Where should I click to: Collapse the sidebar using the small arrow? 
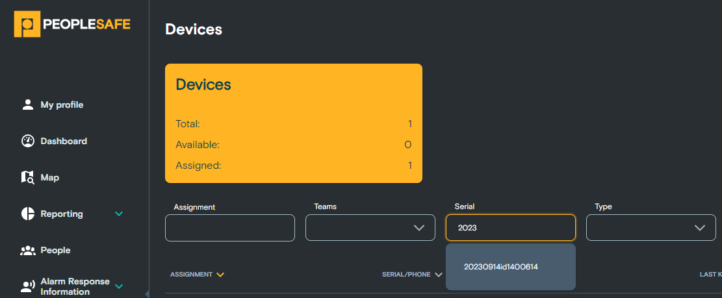(147, 293)
